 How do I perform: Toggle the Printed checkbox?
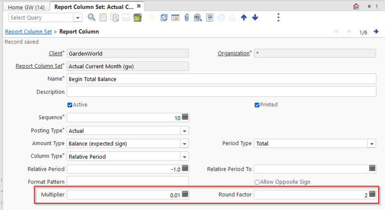[x=257, y=105]
